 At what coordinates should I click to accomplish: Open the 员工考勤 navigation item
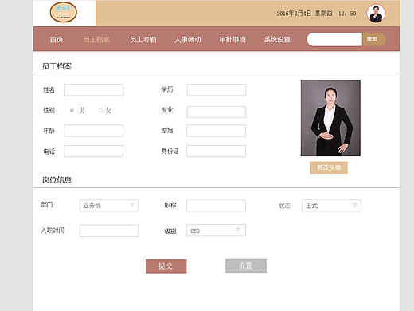[143, 40]
